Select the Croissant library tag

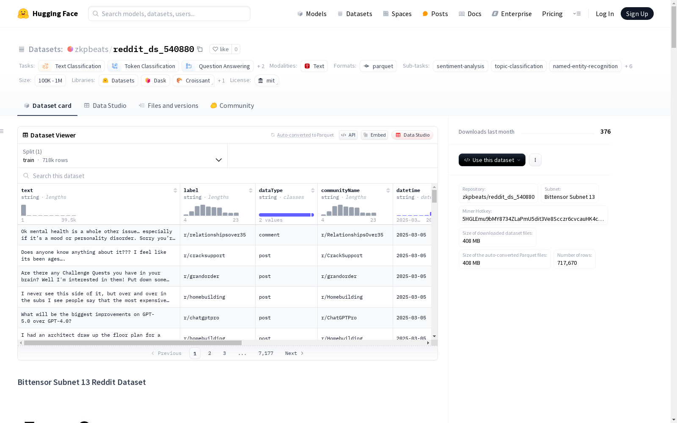point(193,80)
